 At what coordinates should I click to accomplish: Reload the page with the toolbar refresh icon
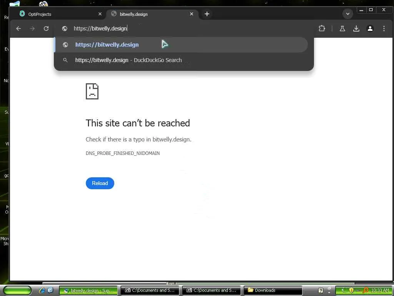point(46,29)
